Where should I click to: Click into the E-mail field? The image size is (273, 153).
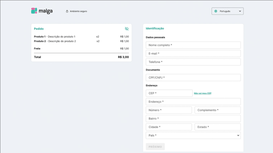pos(193,54)
